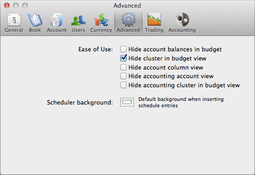This screenshot has height=175, width=255.
Task: Click the minimize window button
Action: 16,5
